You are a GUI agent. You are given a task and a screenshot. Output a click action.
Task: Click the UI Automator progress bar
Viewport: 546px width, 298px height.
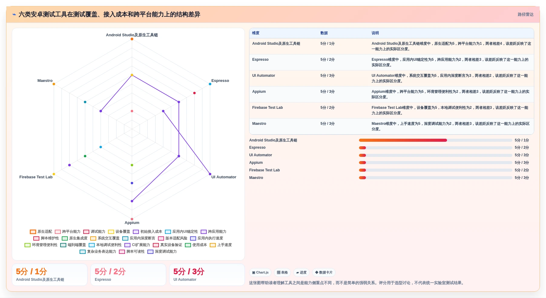(x=436, y=155)
